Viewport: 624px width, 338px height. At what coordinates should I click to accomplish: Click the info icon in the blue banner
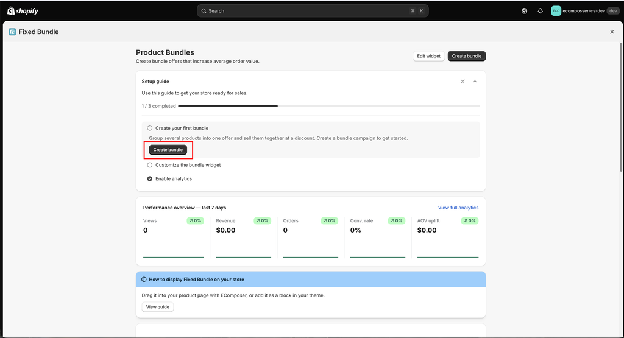click(144, 280)
